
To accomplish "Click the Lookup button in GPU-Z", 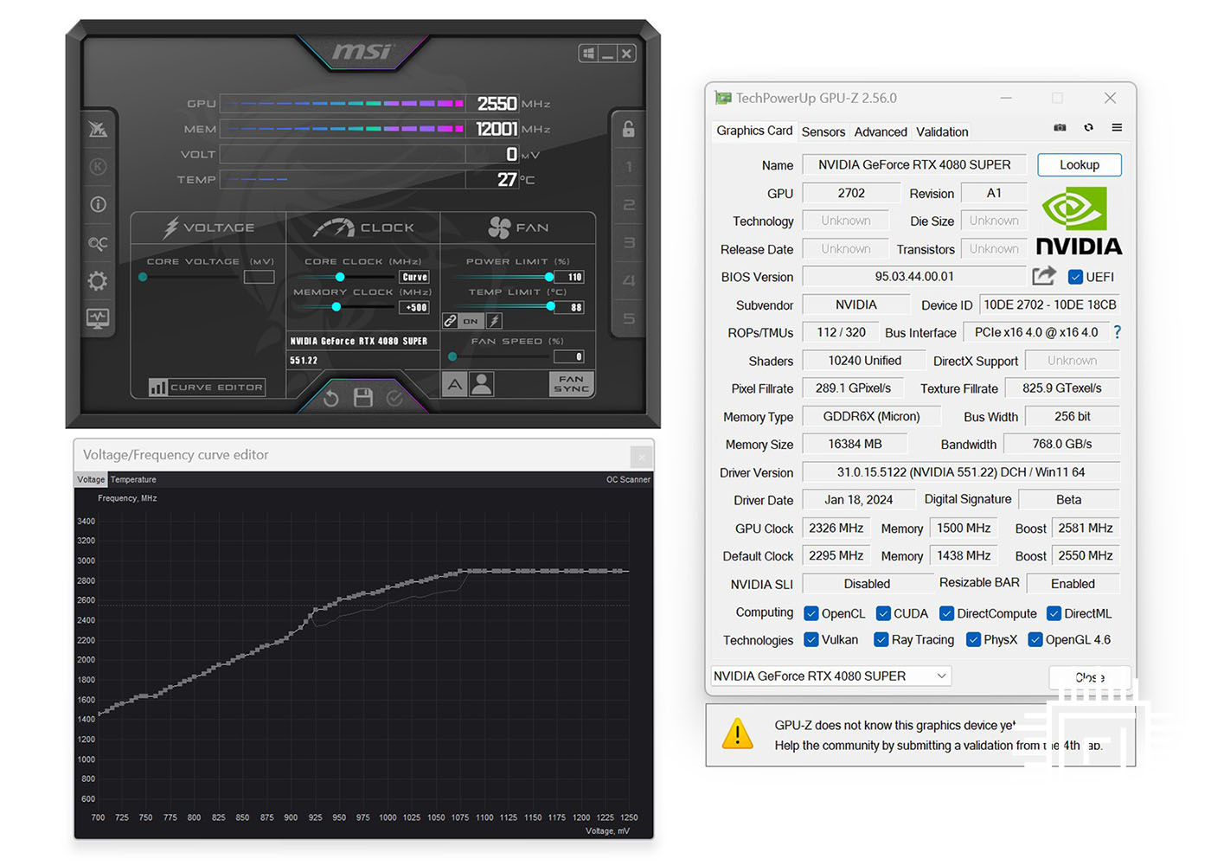I will [x=1080, y=164].
